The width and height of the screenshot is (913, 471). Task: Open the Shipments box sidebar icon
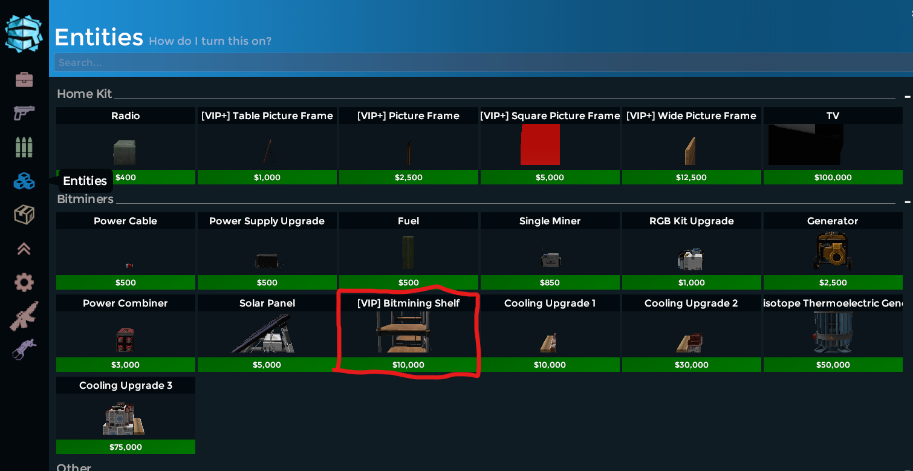[x=24, y=215]
